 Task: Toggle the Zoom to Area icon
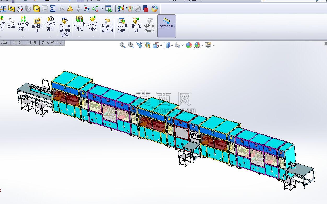click(x=131, y=45)
